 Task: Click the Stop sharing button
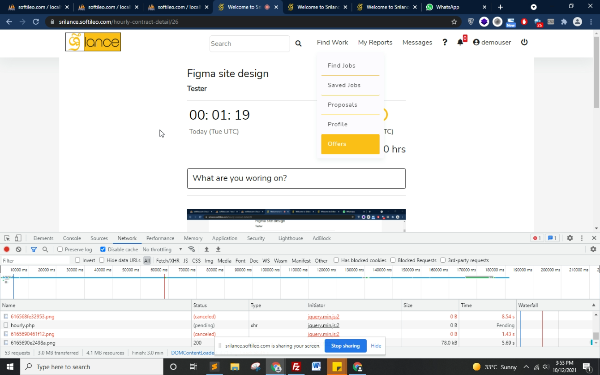click(345, 346)
